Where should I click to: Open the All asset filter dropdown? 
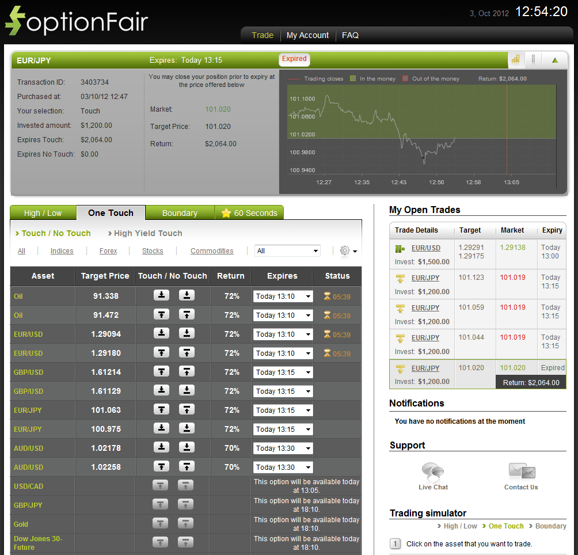[287, 250]
